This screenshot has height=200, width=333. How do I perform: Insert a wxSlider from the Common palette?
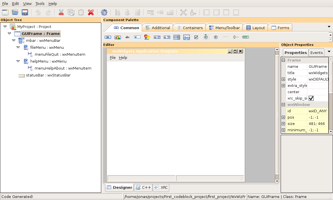pyautogui.click(x=235, y=37)
